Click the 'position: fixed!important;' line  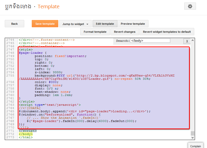click(x=60, y=56)
